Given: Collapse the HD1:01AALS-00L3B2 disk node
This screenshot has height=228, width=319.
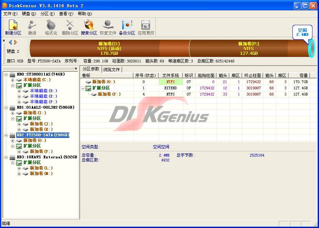Looking at the screenshot, I should [x=6, y=108].
